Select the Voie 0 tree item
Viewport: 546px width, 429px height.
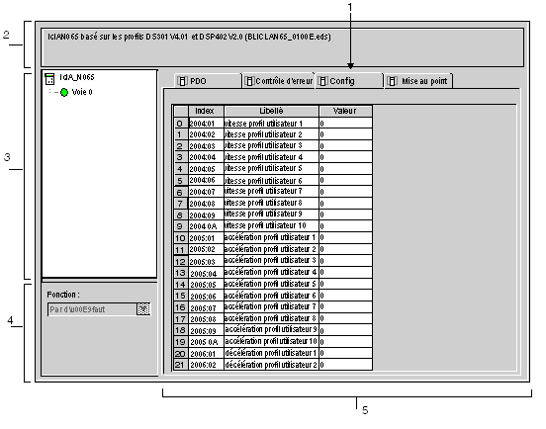coord(82,92)
